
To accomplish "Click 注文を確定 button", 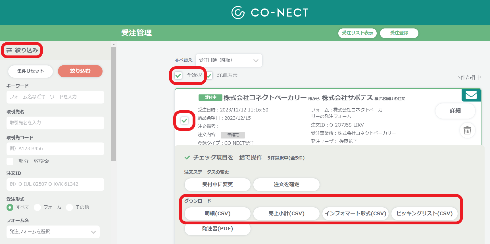I will coord(286,185).
